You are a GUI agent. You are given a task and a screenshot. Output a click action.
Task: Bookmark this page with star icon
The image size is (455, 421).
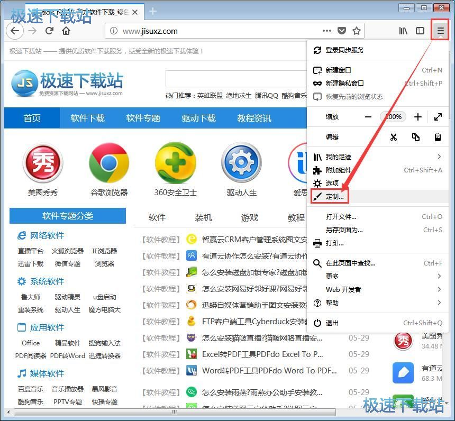point(357,31)
